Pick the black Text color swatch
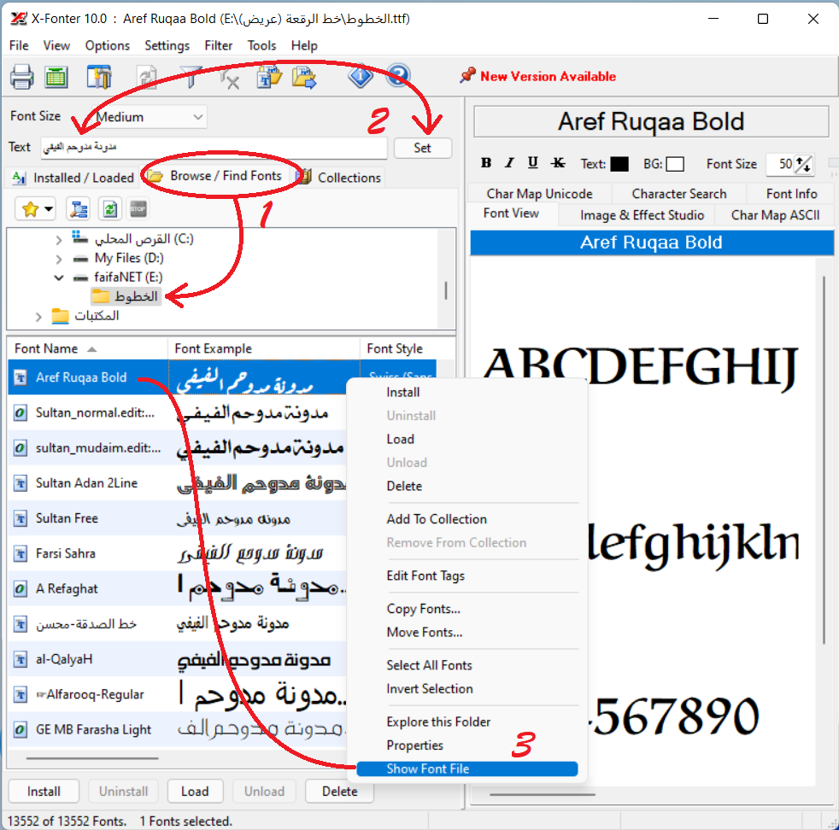This screenshot has width=839, height=830. click(x=619, y=164)
